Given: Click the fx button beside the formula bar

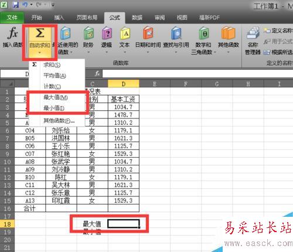Looking at the screenshot, I should click(97, 74).
